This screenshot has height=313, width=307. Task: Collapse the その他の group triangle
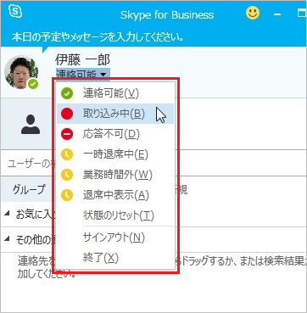tap(8, 239)
